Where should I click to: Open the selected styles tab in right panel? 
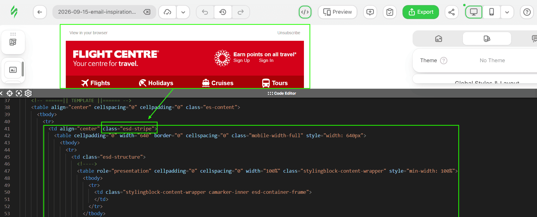(x=487, y=38)
